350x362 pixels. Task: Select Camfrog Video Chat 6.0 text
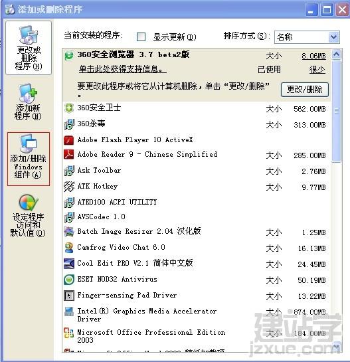pyautogui.click(x=122, y=247)
